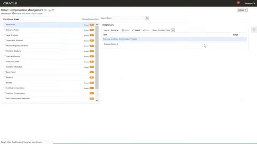Select Enterprise Profile functional area
Viewport: 257px width, 144px height.
[x=12, y=30]
